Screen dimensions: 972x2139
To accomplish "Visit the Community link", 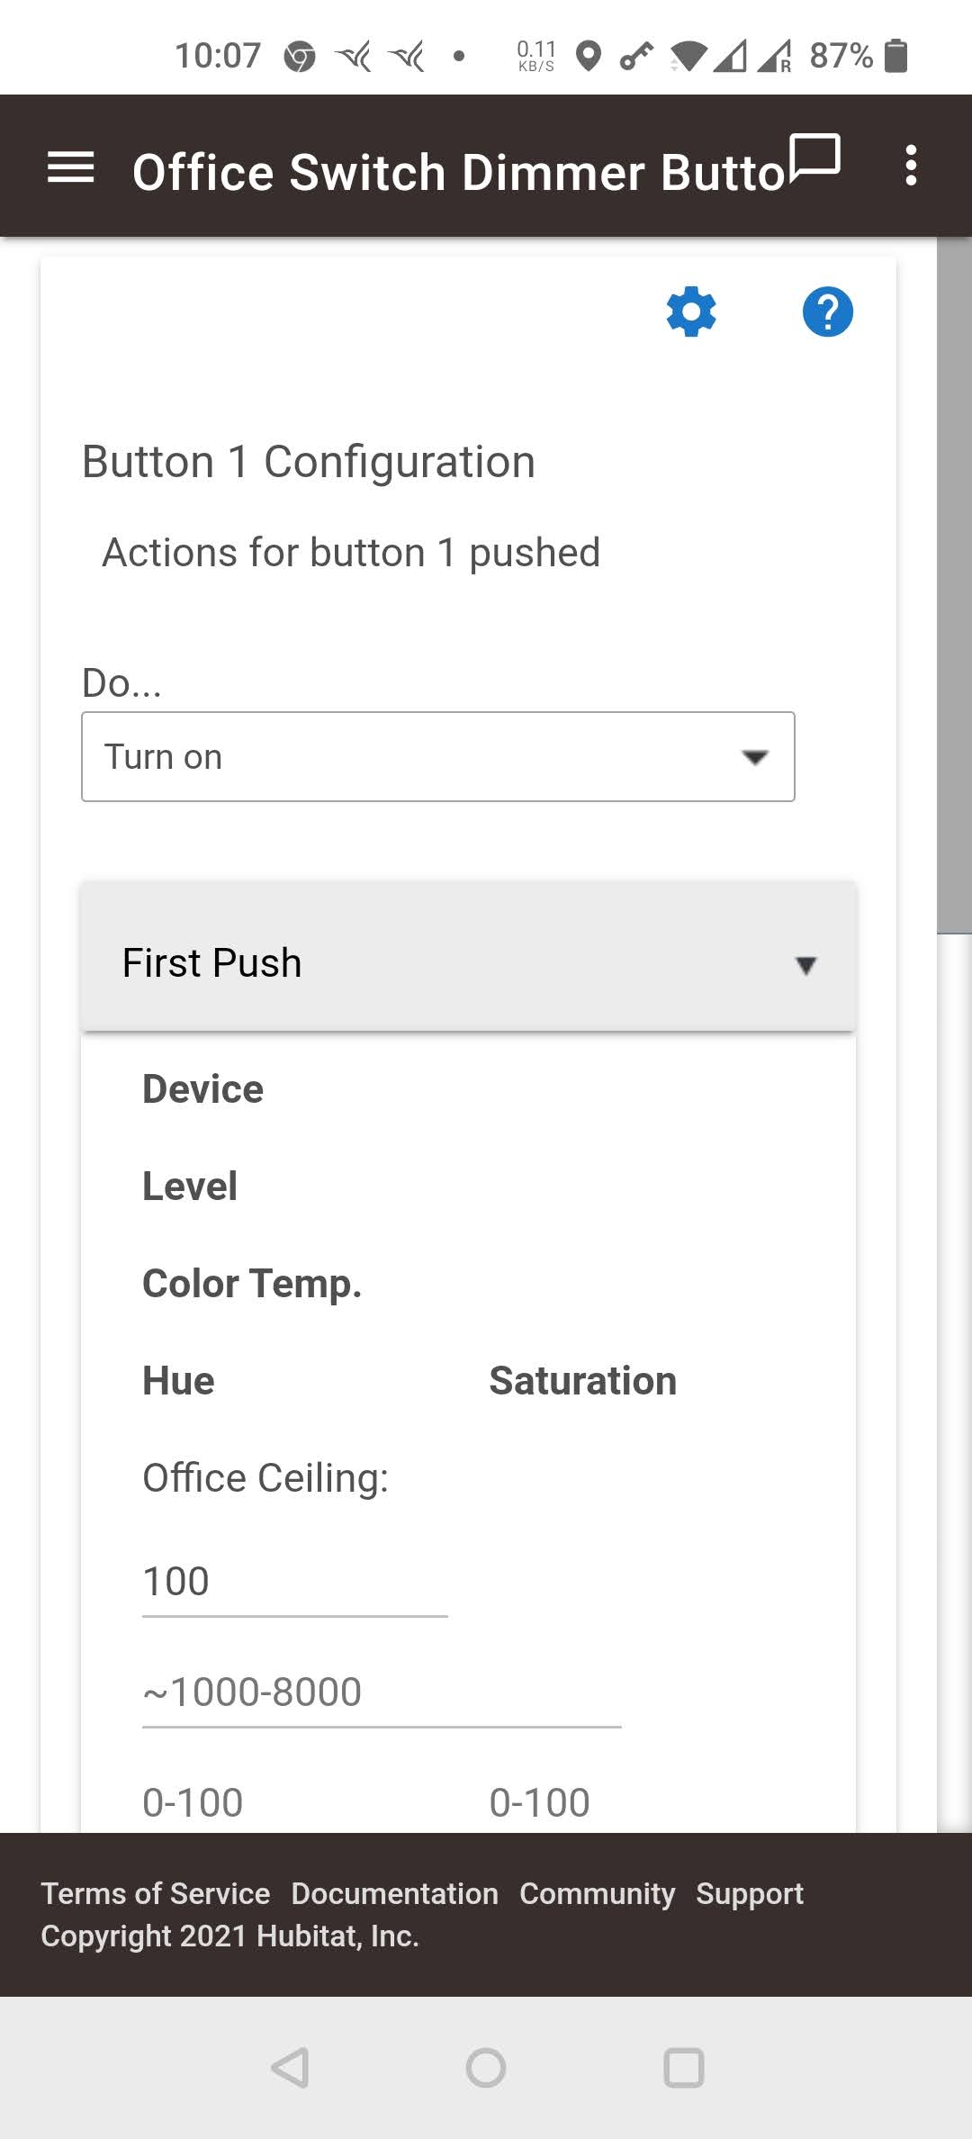I will 597,1893.
